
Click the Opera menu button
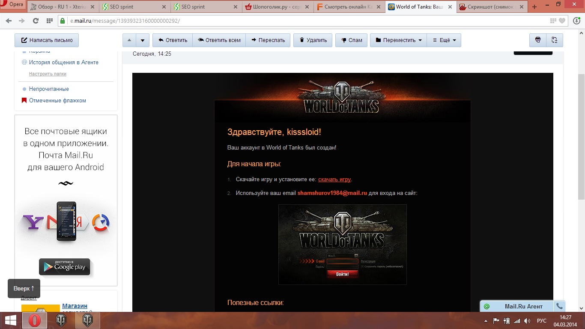pyautogui.click(x=13, y=5)
